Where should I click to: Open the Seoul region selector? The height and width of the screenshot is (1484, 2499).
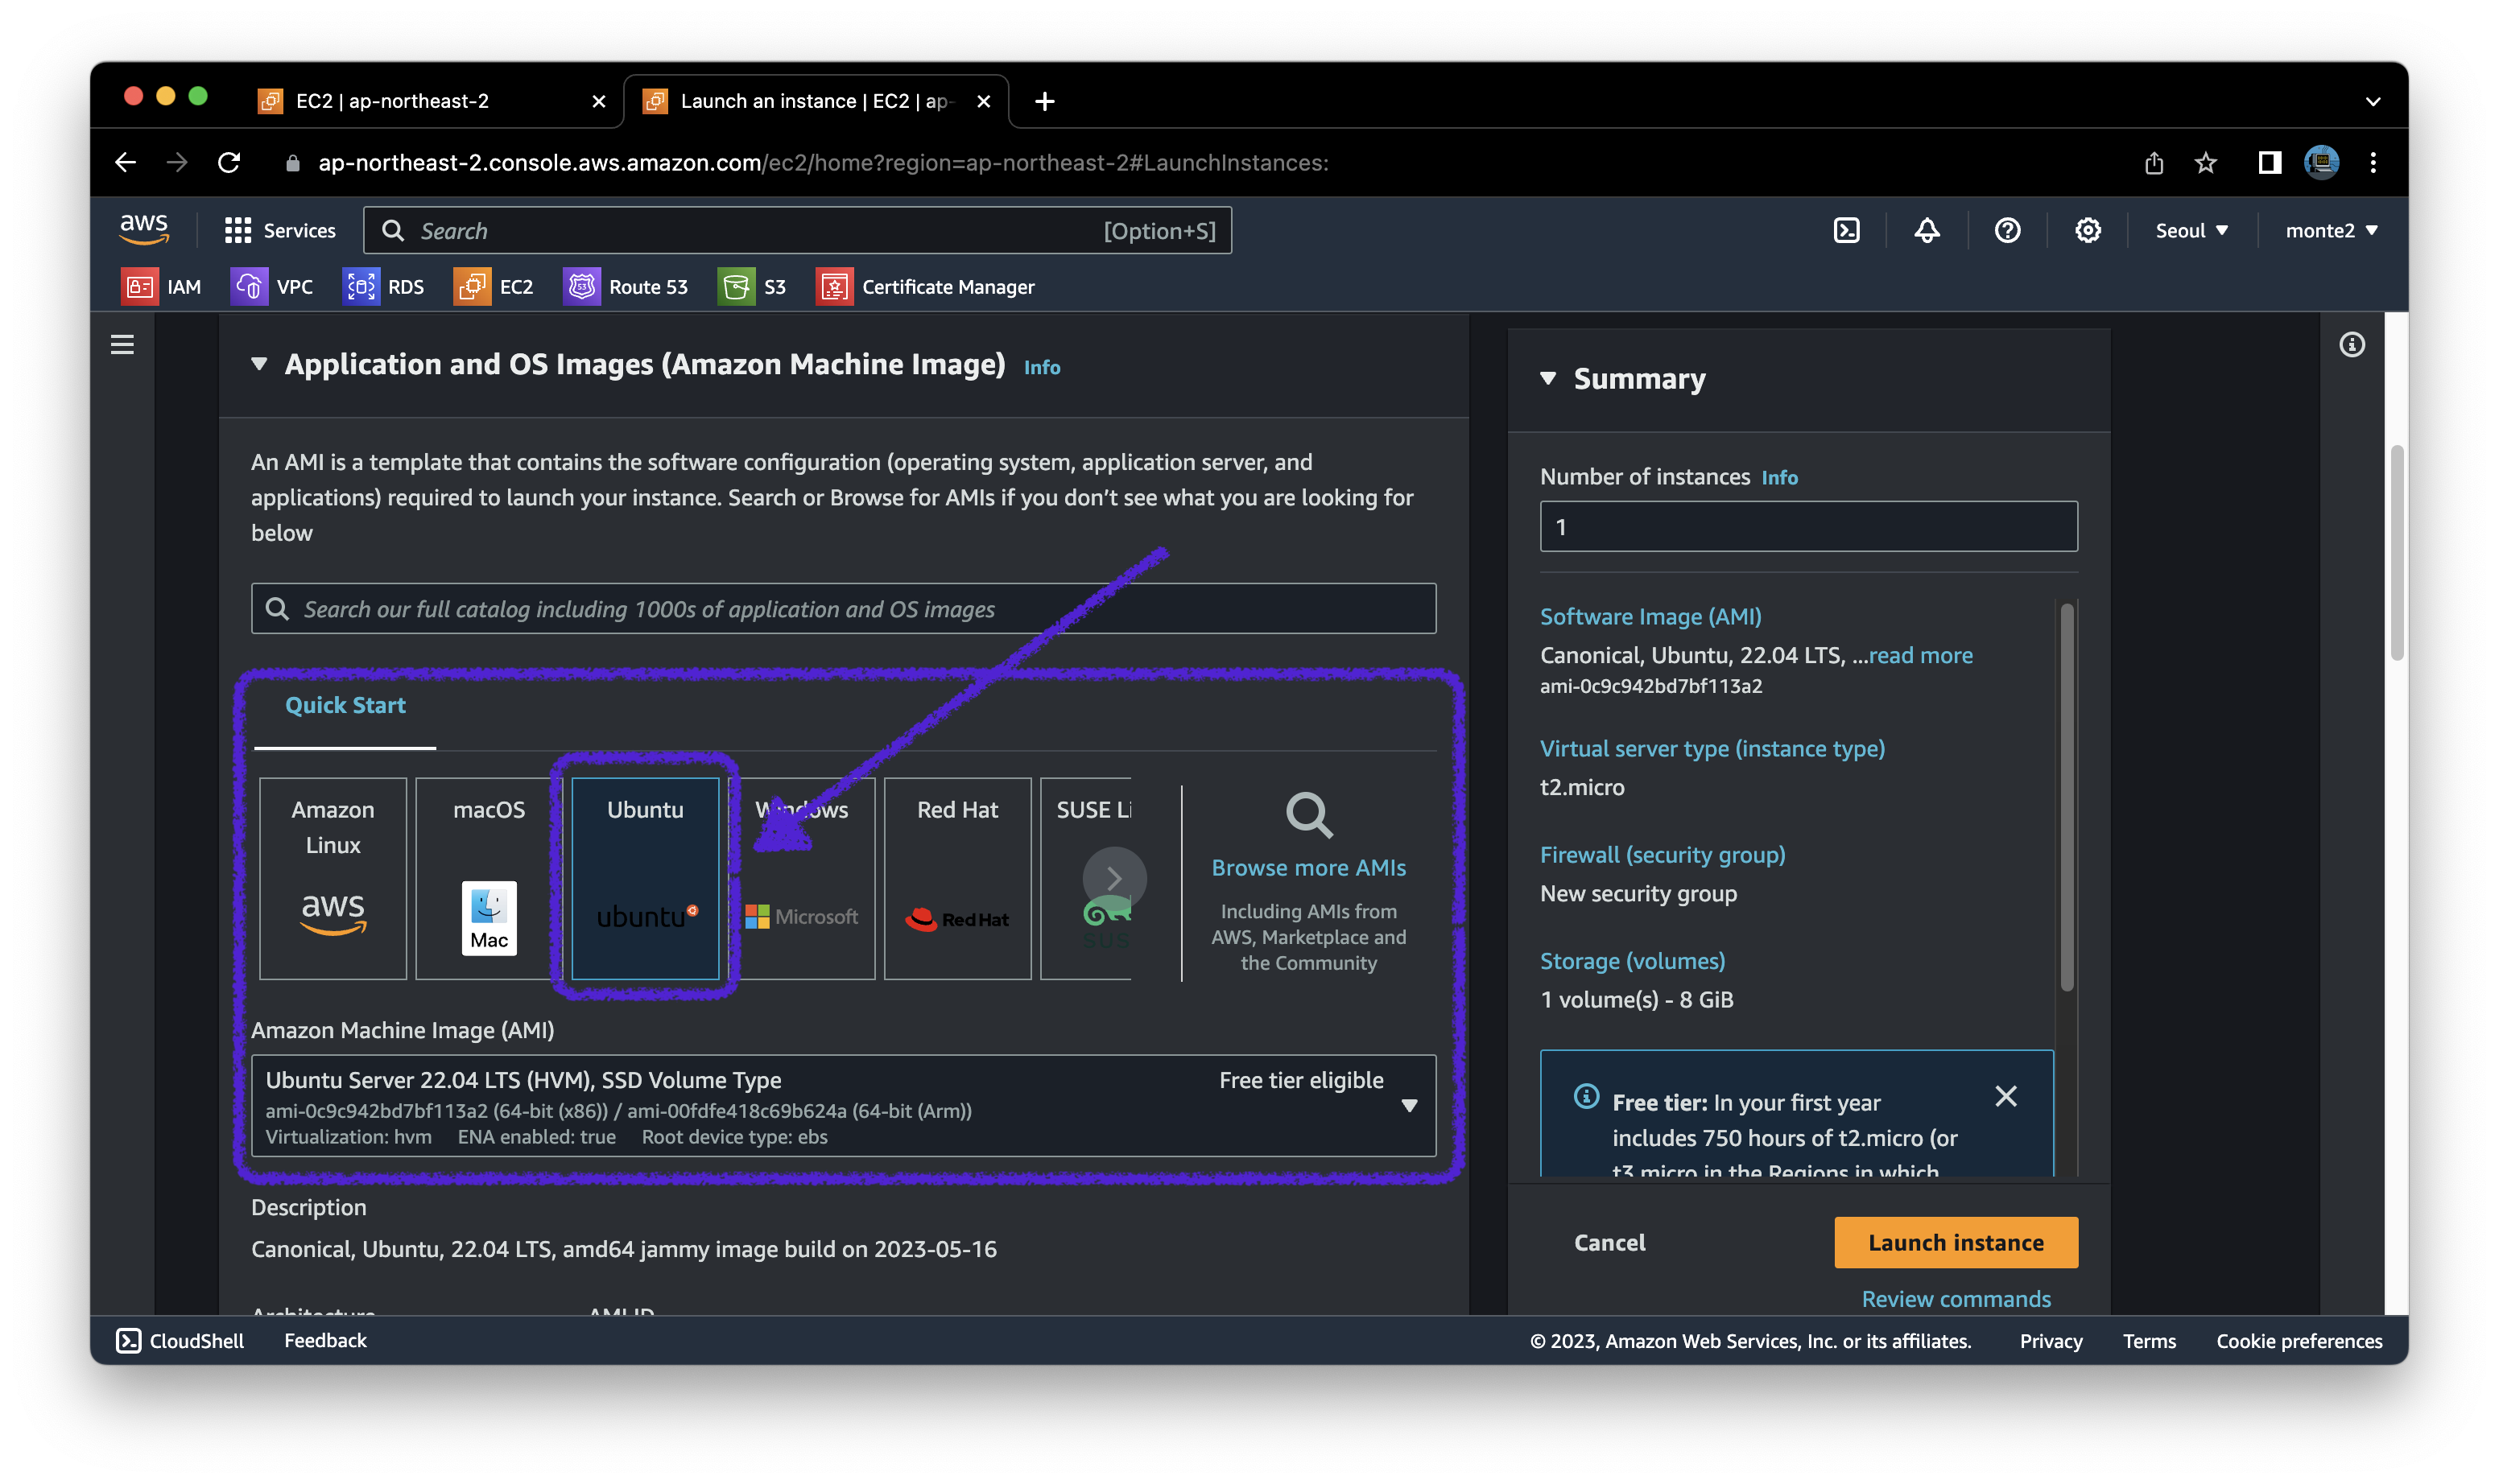coord(2191,231)
